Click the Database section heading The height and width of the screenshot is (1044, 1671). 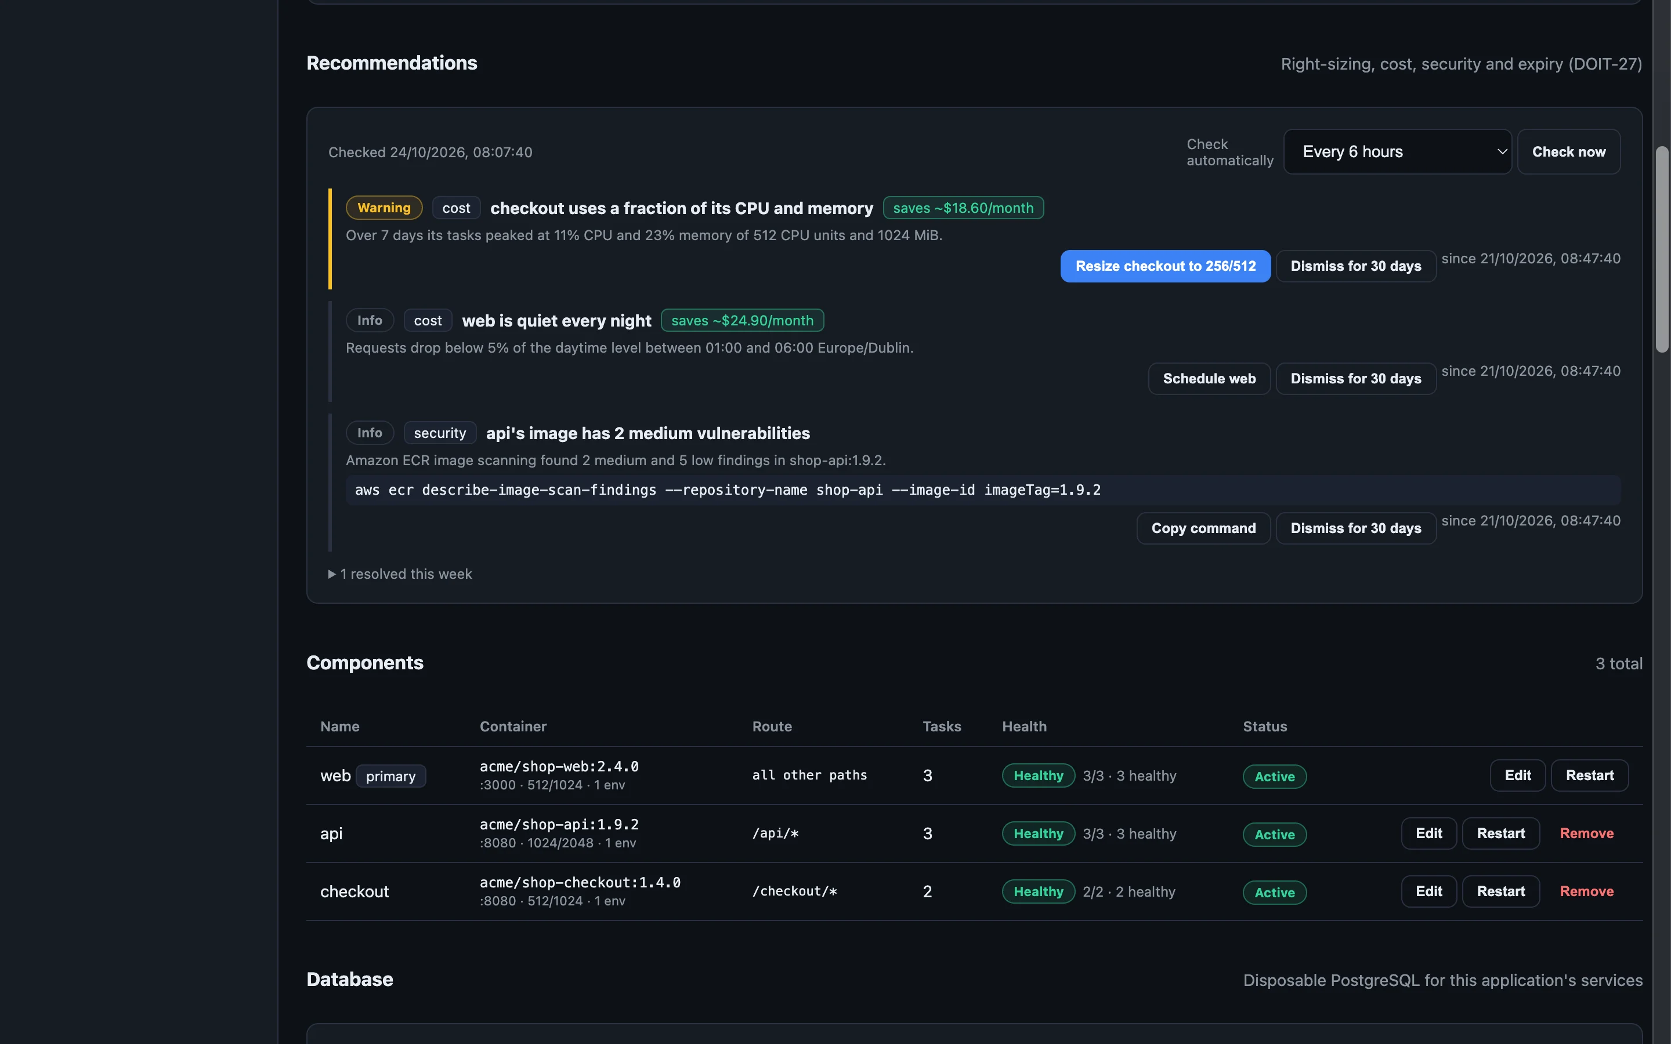pos(349,979)
